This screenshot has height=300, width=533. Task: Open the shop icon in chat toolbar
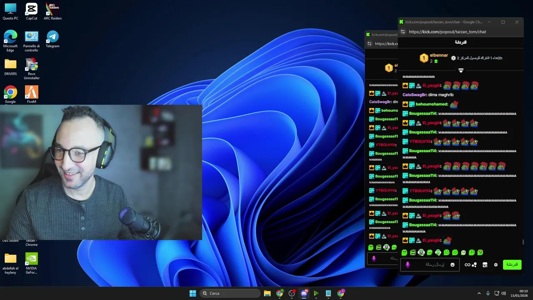coord(485,265)
